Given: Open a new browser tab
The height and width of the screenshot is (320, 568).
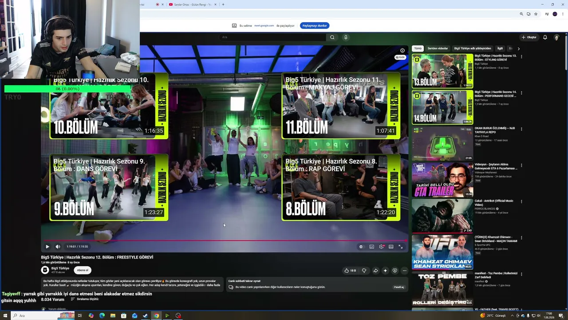Looking at the screenshot, I should 223,4.
